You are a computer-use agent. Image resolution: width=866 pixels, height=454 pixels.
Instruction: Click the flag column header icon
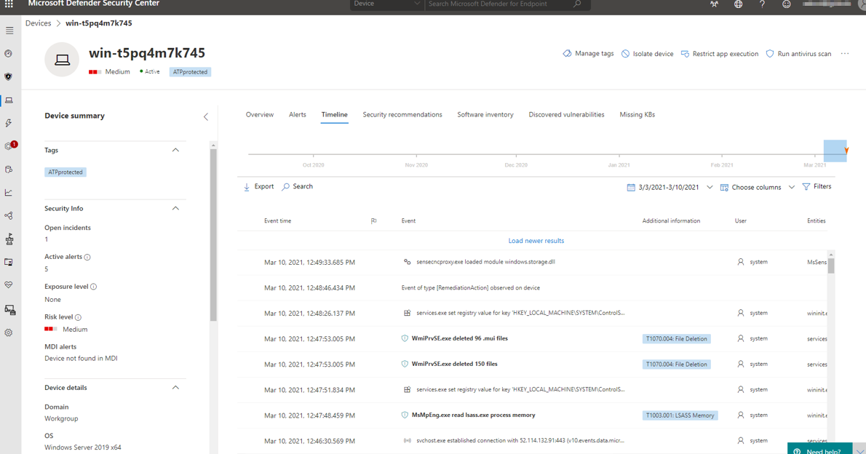pyautogui.click(x=374, y=221)
